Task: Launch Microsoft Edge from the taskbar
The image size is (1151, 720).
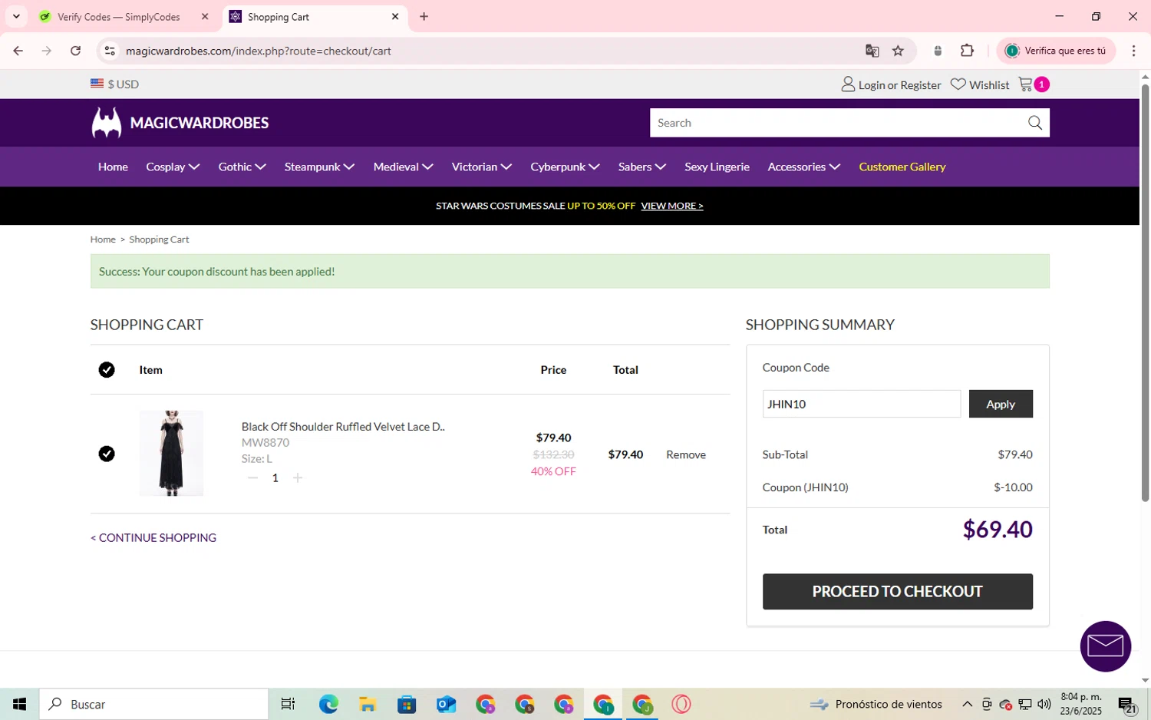Action: coord(328,704)
